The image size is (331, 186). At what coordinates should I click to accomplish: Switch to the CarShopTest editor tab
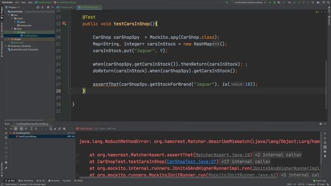pyautogui.click(x=89, y=7)
